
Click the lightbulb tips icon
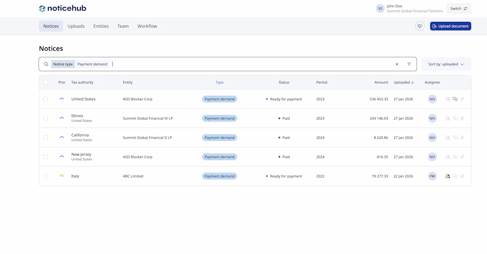coord(420,26)
